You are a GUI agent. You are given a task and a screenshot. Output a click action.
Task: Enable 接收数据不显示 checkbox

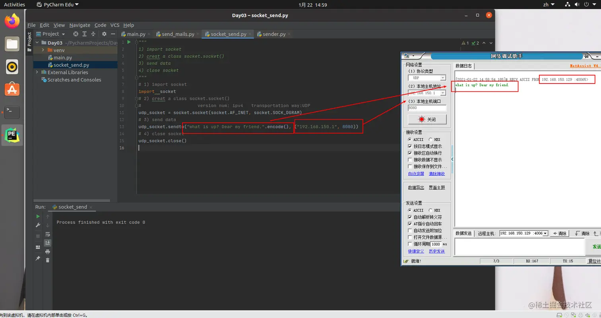click(410, 160)
